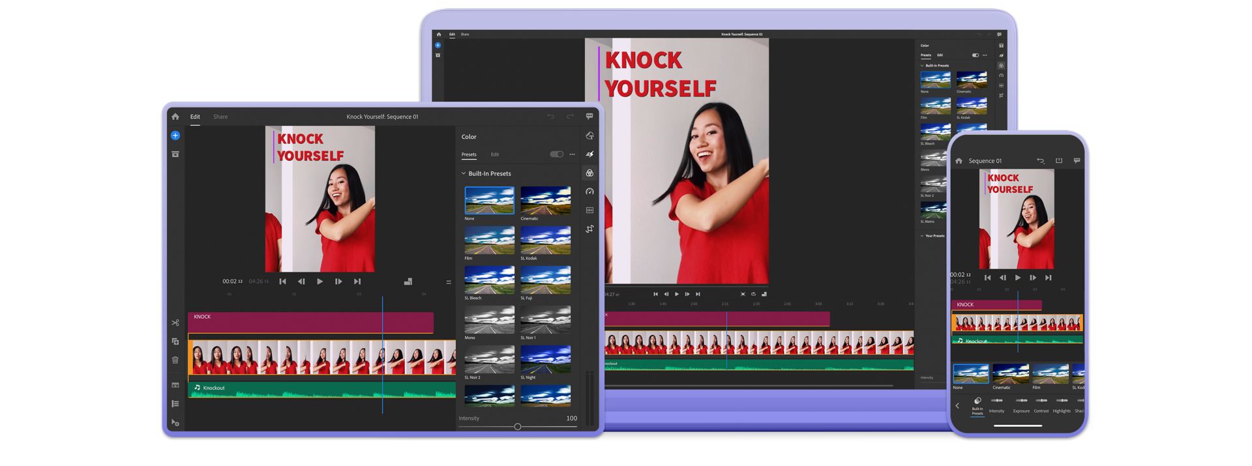This screenshot has width=1252, height=466.
Task: Click the trash delete icon on tablet
Action: click(175, 360)
